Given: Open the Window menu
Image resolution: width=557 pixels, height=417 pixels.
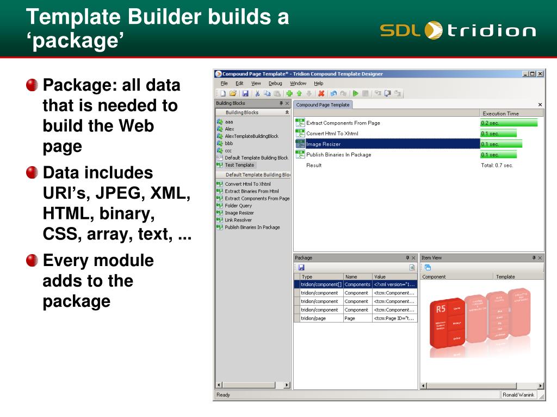Looking at the screenshot, I should point(298,83).
